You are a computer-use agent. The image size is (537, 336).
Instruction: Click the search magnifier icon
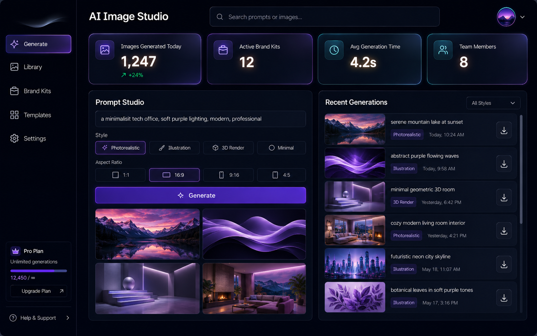click(220, 17)
